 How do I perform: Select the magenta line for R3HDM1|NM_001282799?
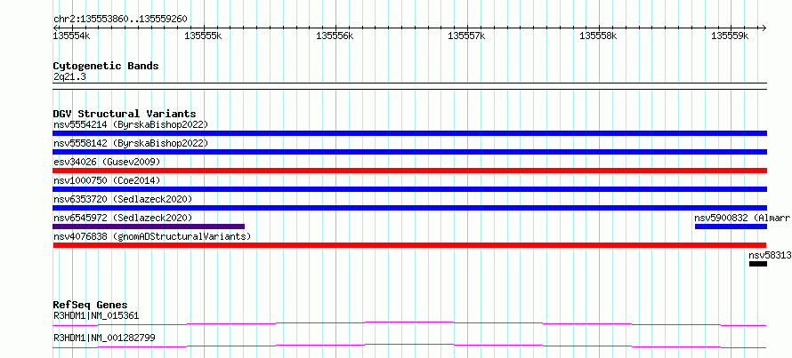click(409, 346)
